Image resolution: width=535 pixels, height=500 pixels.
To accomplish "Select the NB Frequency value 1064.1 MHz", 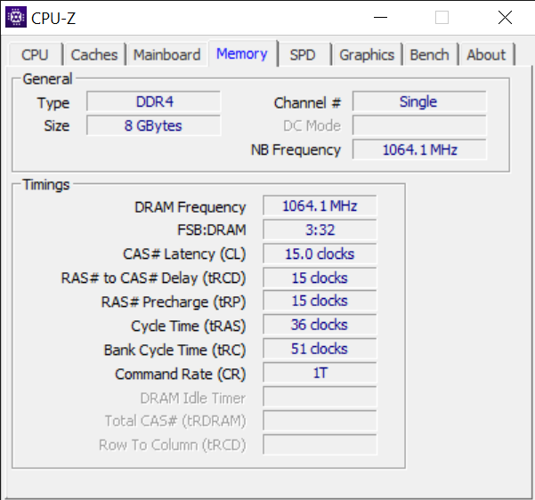I will (x=419, y=149).
